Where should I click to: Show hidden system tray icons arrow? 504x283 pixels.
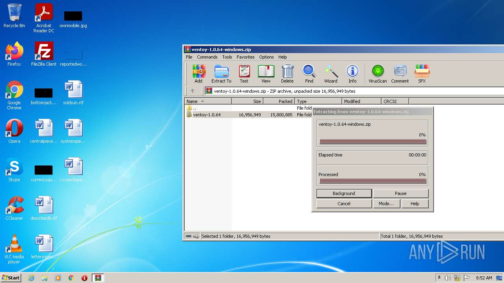coord(439,278)
